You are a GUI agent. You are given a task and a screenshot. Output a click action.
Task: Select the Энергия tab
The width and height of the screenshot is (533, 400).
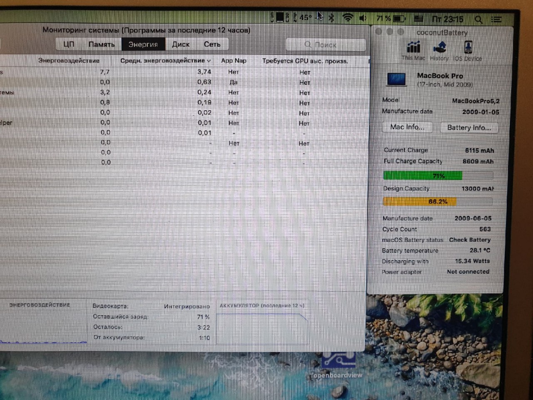143,44
